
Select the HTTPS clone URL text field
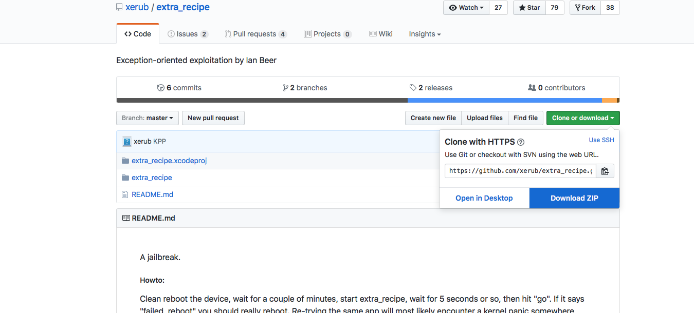[x=520, y=171]
